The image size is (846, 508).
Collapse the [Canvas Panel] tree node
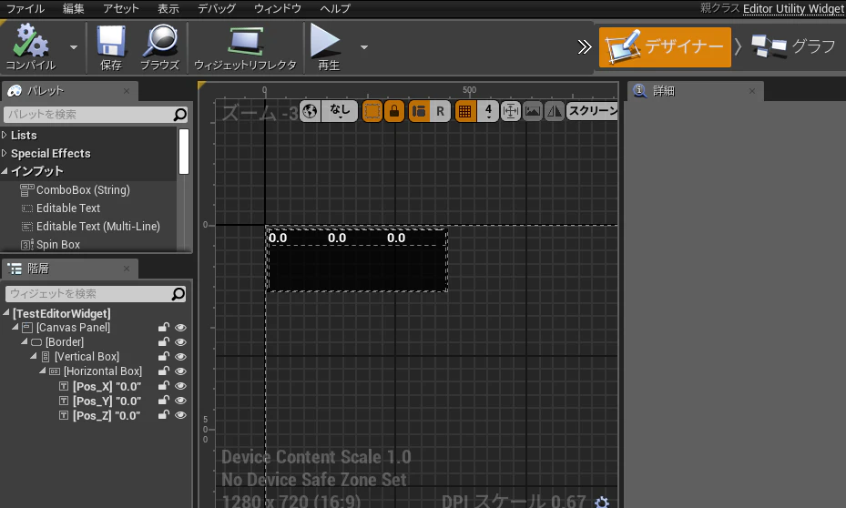point(15,328)
